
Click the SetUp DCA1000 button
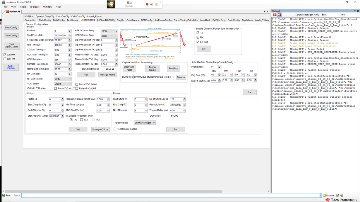(x=11, y=67)
